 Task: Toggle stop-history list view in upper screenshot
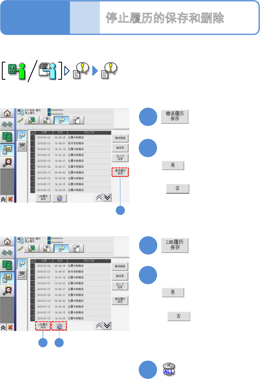(22, 136)
